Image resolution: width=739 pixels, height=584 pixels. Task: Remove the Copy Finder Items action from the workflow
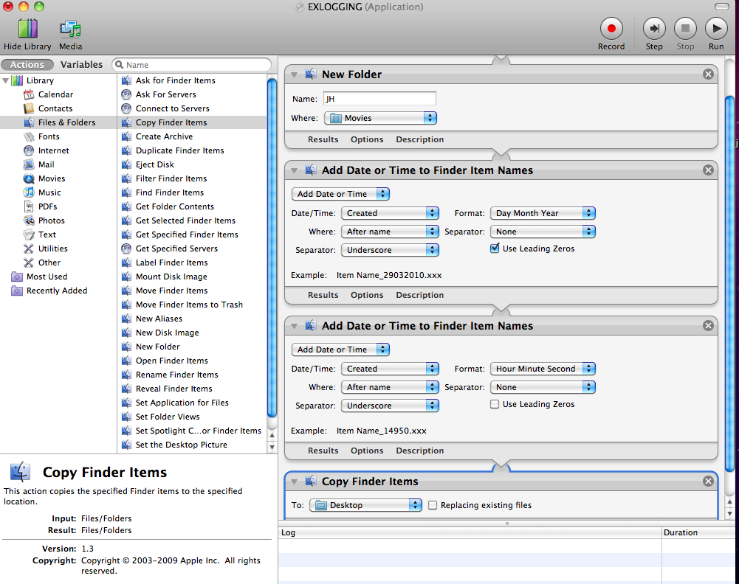tap(708, 481)
